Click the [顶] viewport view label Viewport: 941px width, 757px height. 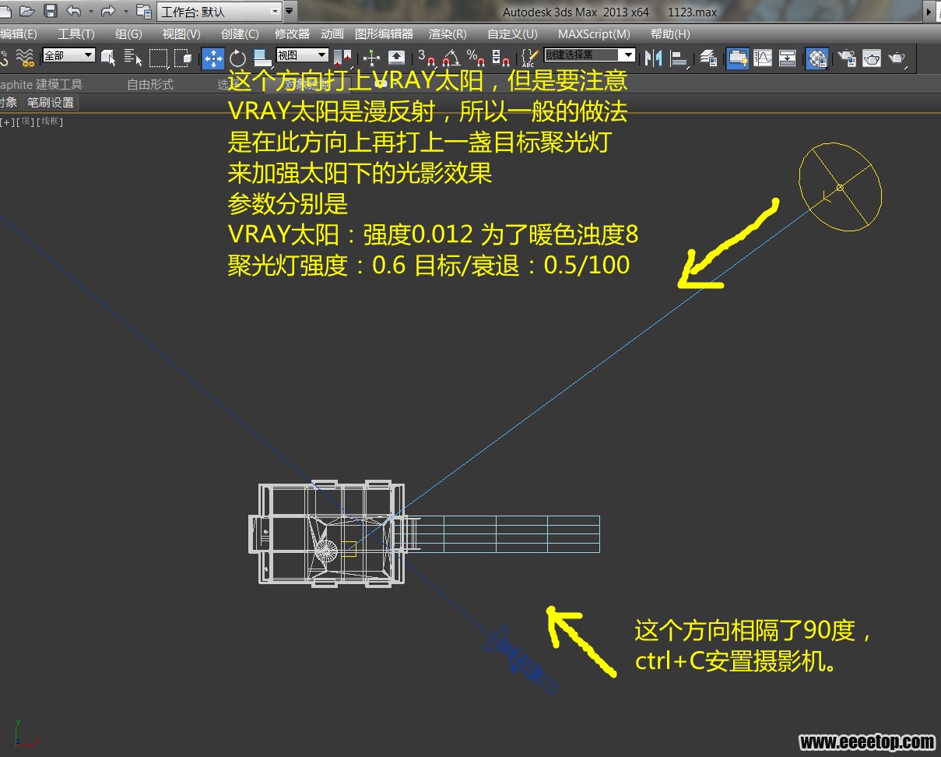[26, 121]
